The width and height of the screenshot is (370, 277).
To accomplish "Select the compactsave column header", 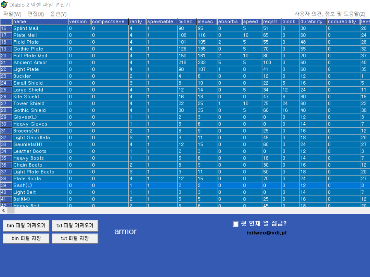I will click(110, 22).
